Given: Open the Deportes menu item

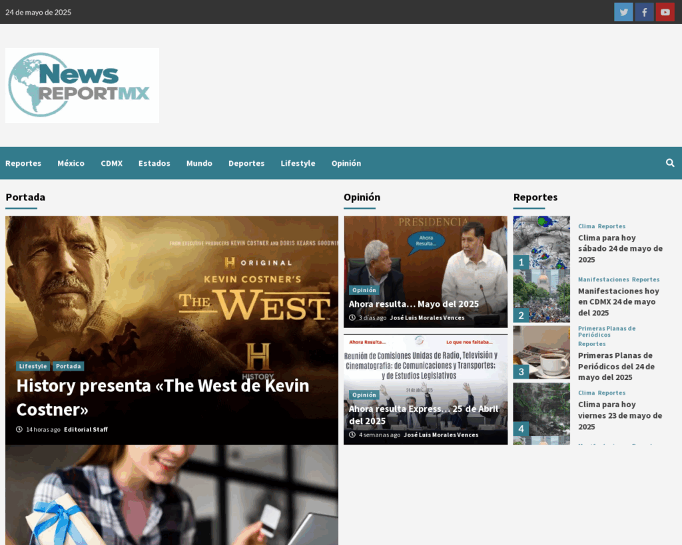Looking at the screenshot, I should pyautogui.click(x=246, y=163).
